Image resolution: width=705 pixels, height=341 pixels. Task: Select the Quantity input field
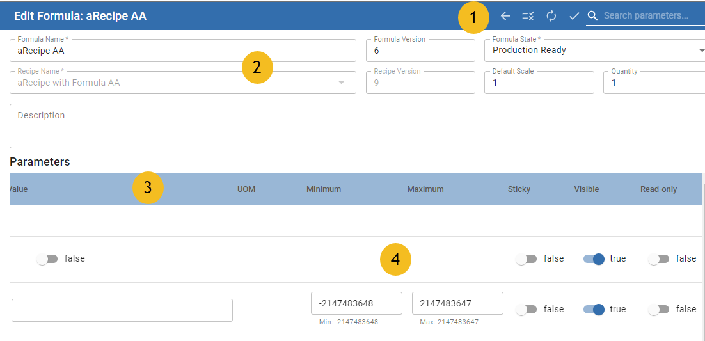click(653, 83)
